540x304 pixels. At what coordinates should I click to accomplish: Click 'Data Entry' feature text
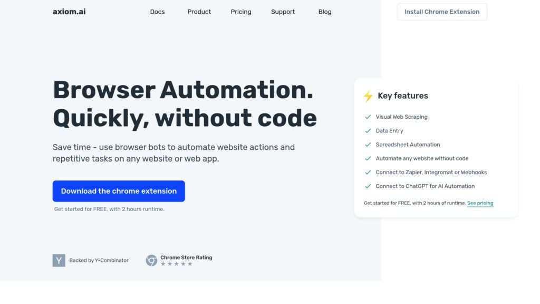[390, 131]
